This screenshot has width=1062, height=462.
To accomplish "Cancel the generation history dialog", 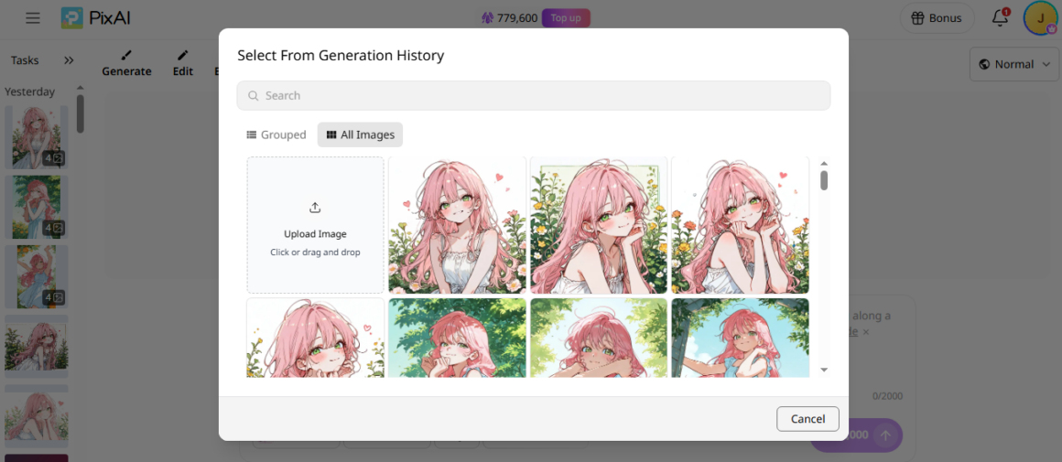I will pos(807,419).
